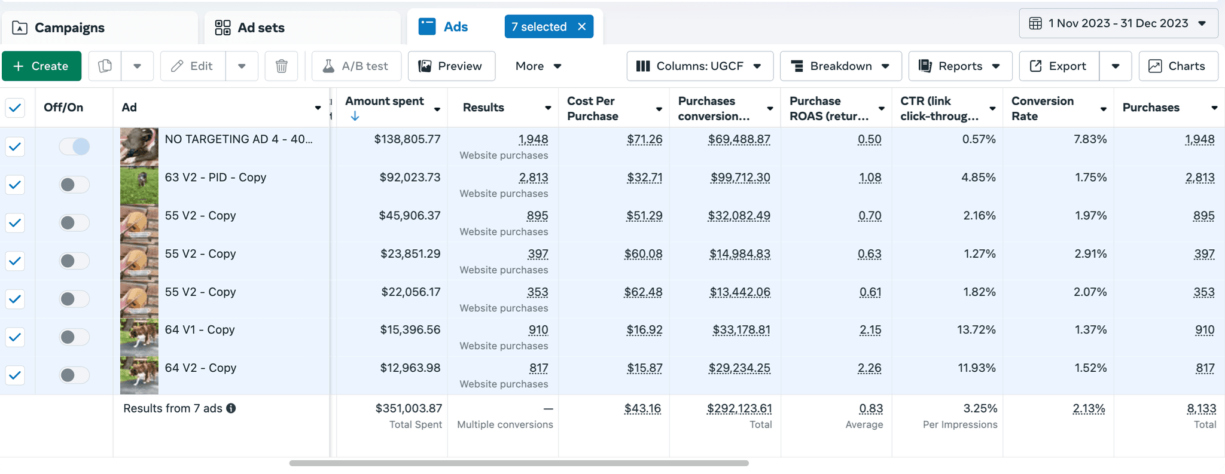Click the green Create button
The width and height of the screenshot is (1225, 474).
point(41,66)
